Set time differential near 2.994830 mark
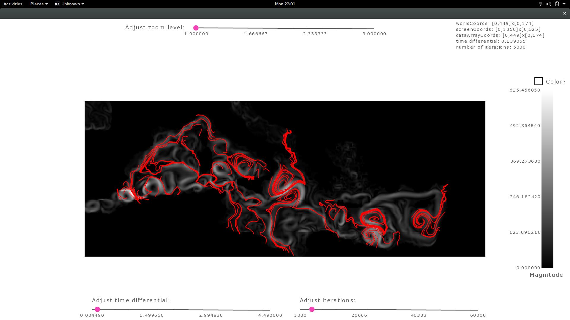This screenshot has width=570, height=320. (211, 310)
